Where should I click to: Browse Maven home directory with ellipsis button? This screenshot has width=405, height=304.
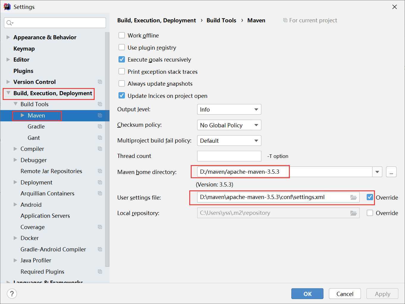click(391, 172)
